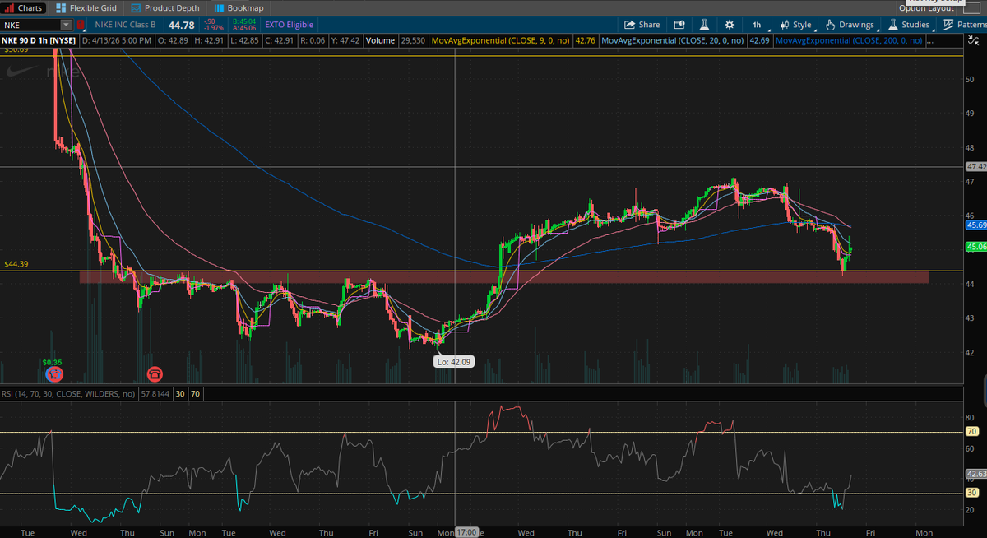Screen dimensions: 987x538
Task: Expand the symbol selector dropdown arrow
Action: coord(67,25)
